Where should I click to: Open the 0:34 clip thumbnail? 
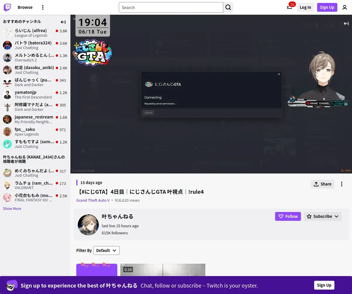[163, 270]
